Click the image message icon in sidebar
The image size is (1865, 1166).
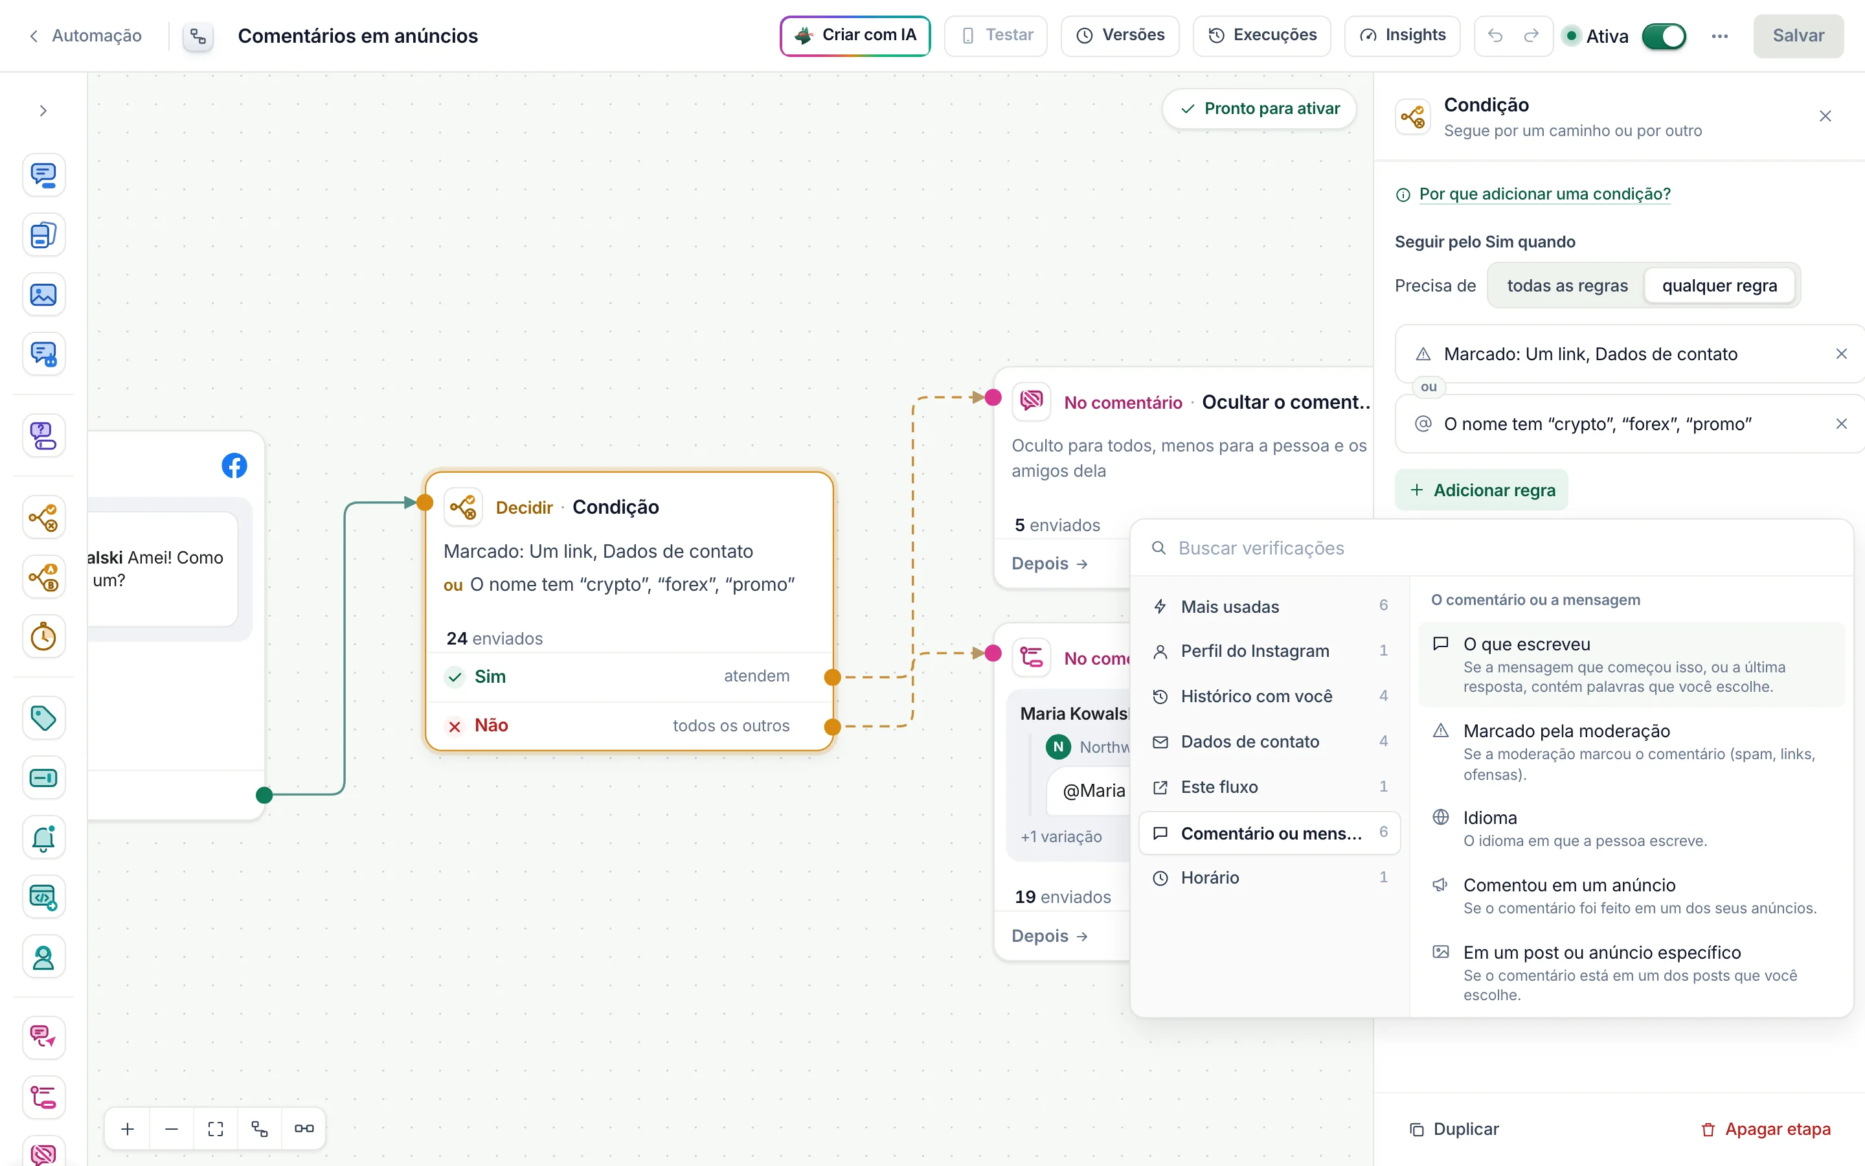(x=43, y=295)
